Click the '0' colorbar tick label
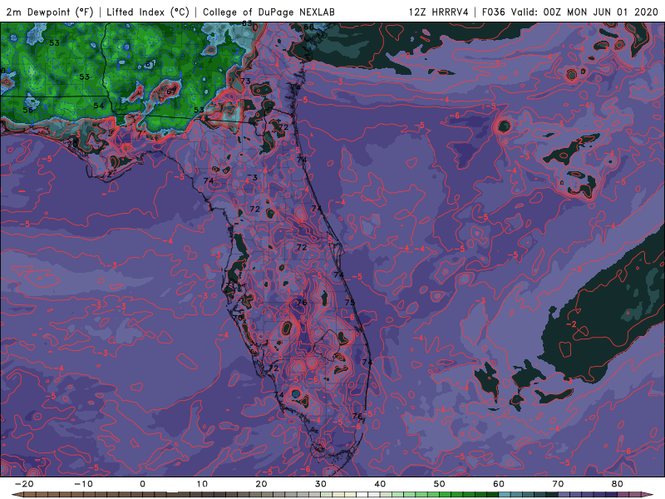 coord(142,484)
